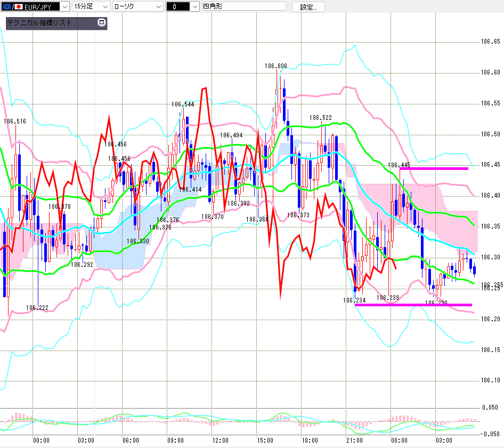Select the lower magenta support line
Image resolution: width=504 pixels, height=448 pixels.
pos(413,305)
